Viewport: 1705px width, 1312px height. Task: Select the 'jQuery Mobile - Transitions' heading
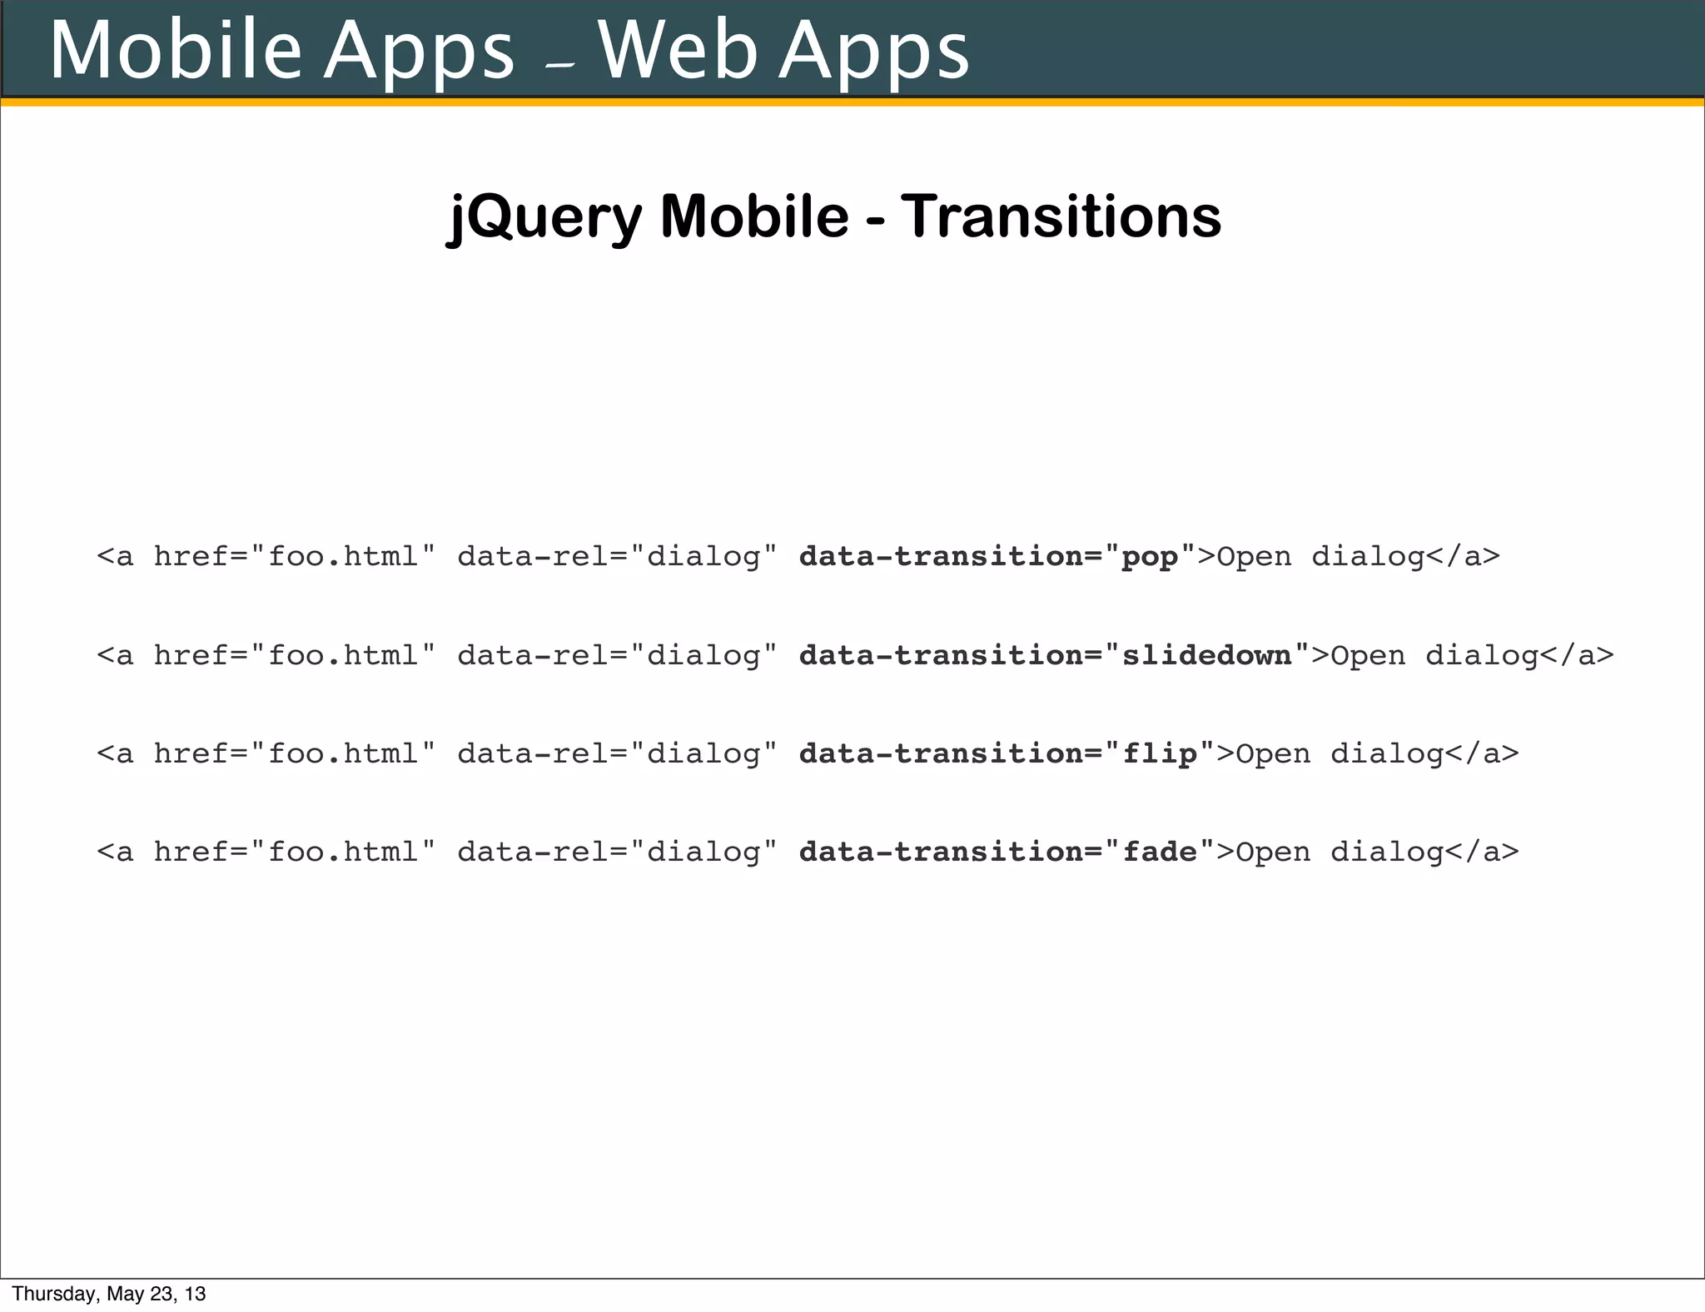click(834, 217)
